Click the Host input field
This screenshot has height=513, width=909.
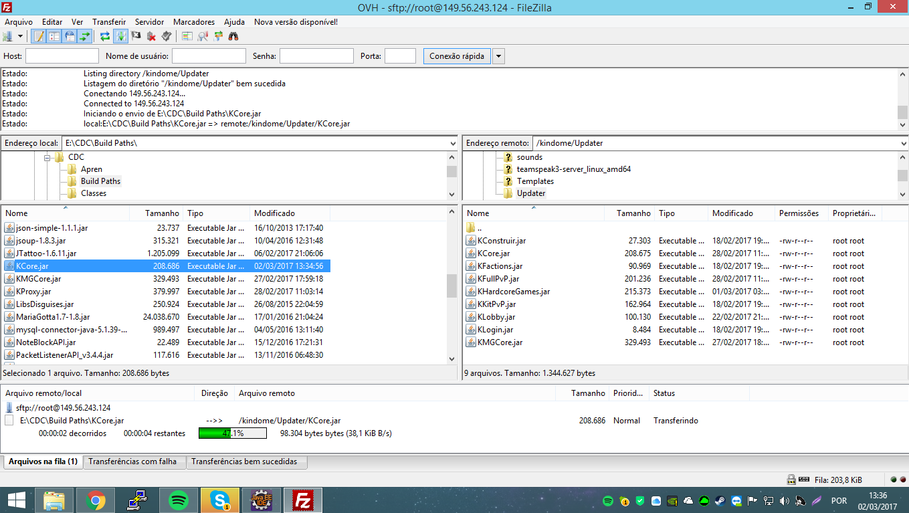point(62,56)
